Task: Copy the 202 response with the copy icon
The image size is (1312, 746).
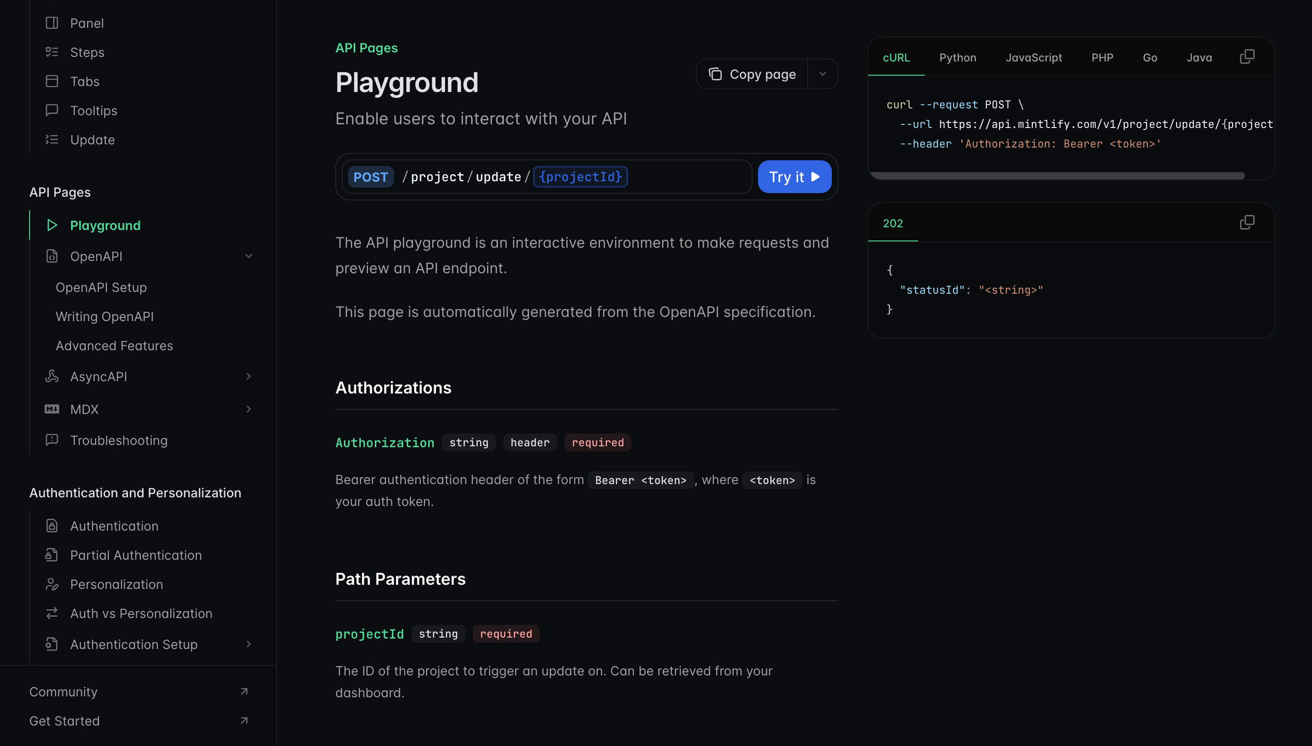Action: pos(1247,222)
